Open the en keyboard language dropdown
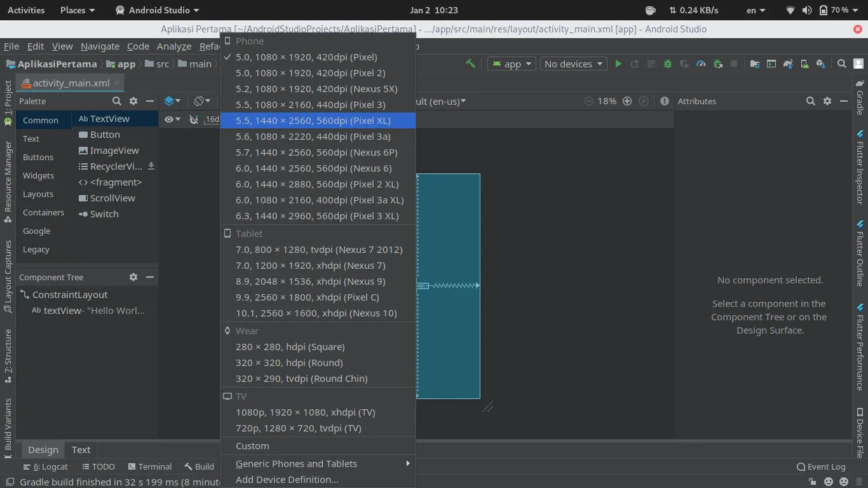This screenshot has height=488, width=868. [756, 10]
